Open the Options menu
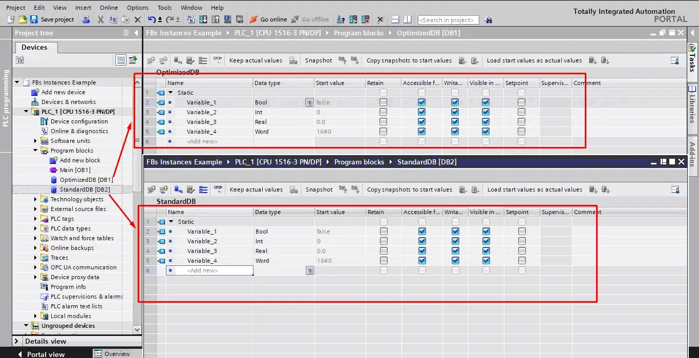This screenshot has width=699, height=358. pos(138,8)
